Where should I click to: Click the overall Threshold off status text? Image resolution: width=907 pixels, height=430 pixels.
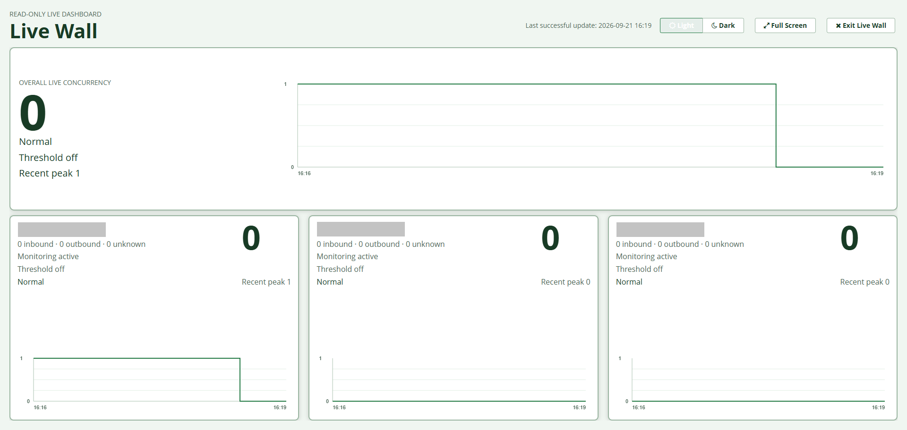tap(48, 158)
